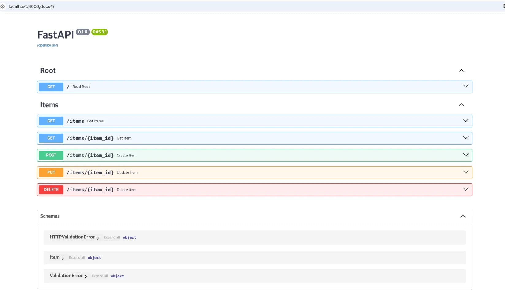Expand the ValidationError schema arrow
This screenshot has width=505, height=301.
(x=86, y=277)
